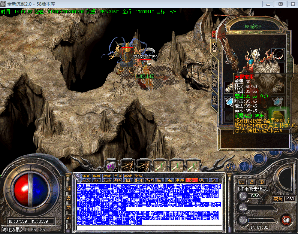Click the 服务 service toolbar button
Screen dimensions: 298x234
coord(180,180)
